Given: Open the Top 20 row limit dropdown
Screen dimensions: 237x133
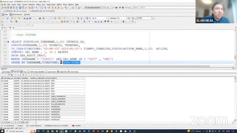Looking at the screenshot, I should click(99, 18).
